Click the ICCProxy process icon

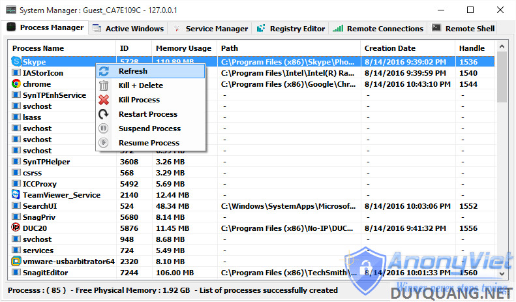point(16,183)
